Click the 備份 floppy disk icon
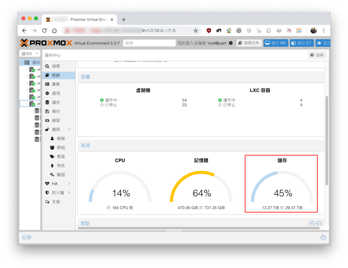The width and height of the screenshot is (348, 268). (x=47, y=111)
